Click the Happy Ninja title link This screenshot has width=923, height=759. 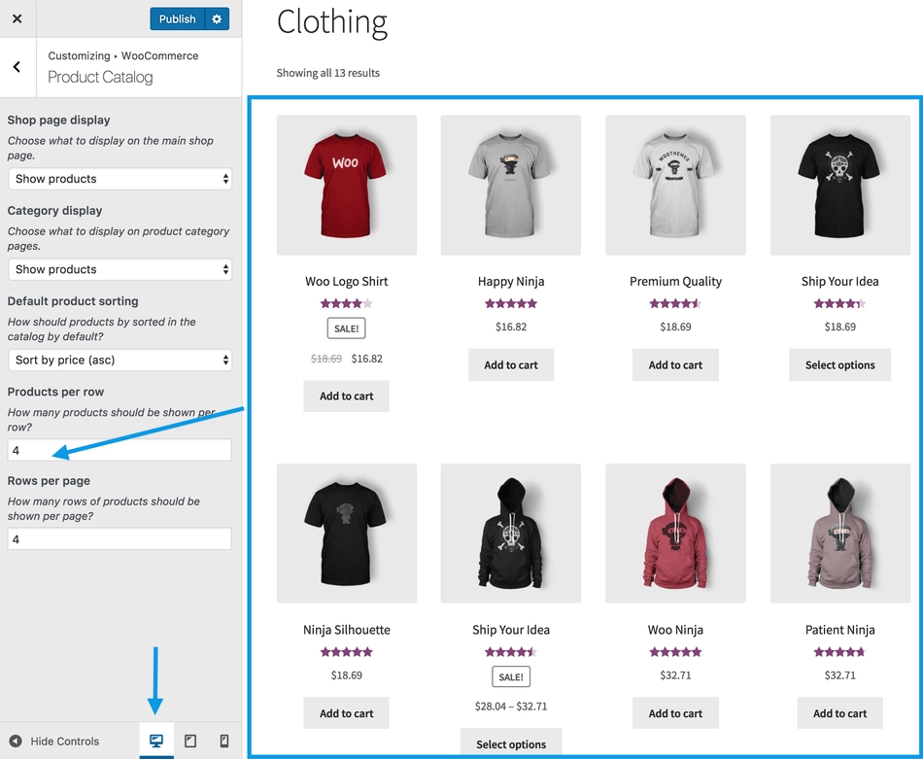point(511,282)
